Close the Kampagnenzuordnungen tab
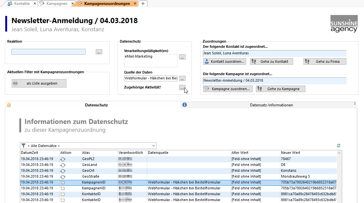The image size is (364, 203). [x=135, y=4]
